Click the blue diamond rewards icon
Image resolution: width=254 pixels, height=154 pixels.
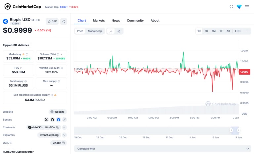tap(239, 7)
